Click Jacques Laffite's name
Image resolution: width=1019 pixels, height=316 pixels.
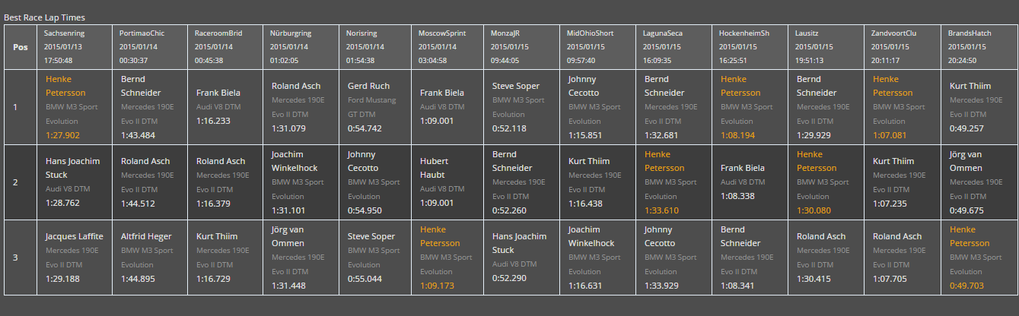(74, 236)
